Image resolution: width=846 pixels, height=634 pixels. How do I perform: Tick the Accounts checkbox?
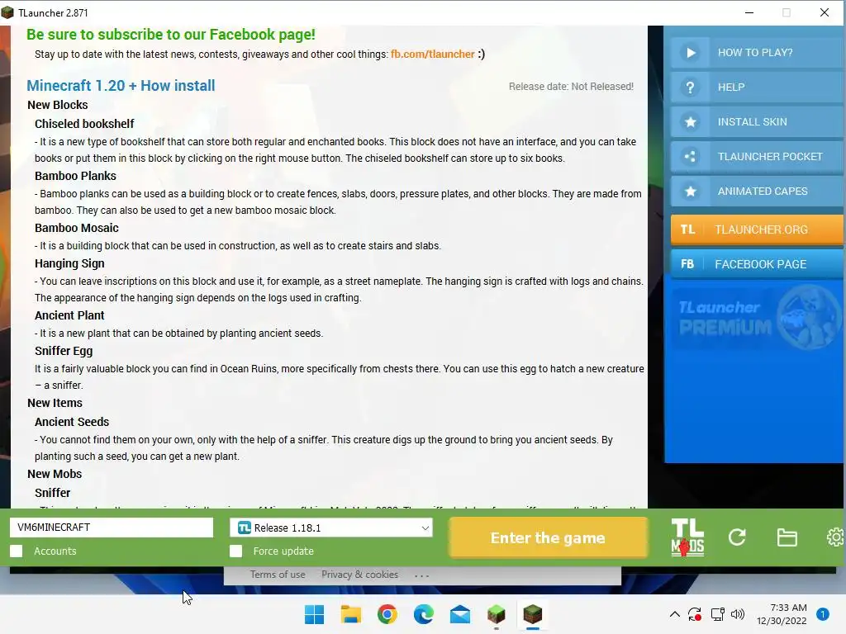(x=17, y=551)
